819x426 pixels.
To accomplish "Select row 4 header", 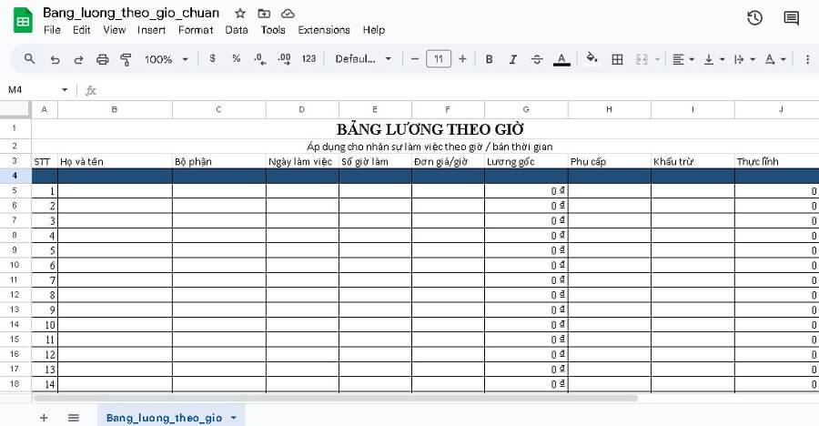I will [x=15, y=176].
